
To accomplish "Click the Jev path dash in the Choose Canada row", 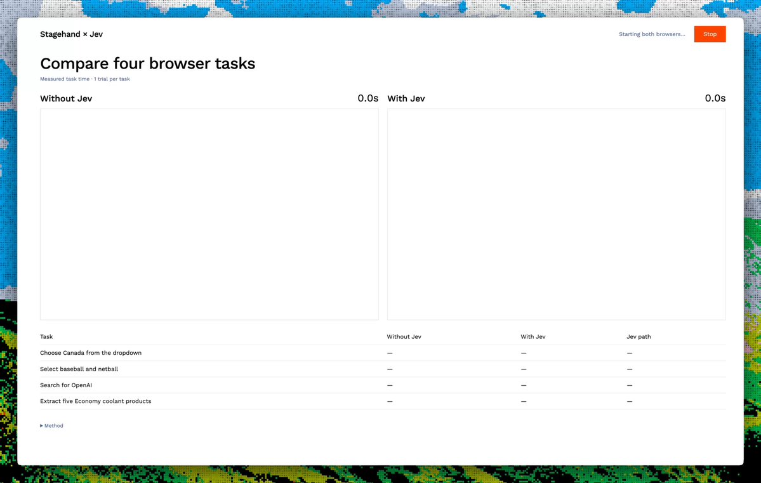I will [x=630, y=353].
